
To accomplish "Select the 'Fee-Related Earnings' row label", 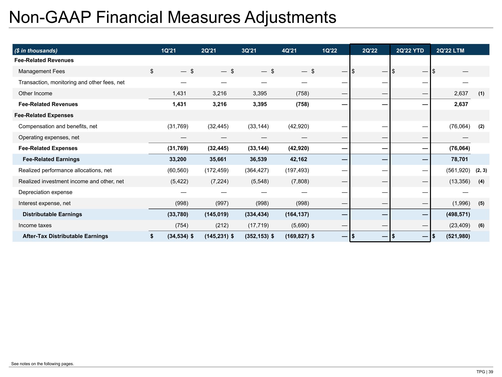I will (x=51, y=159).
